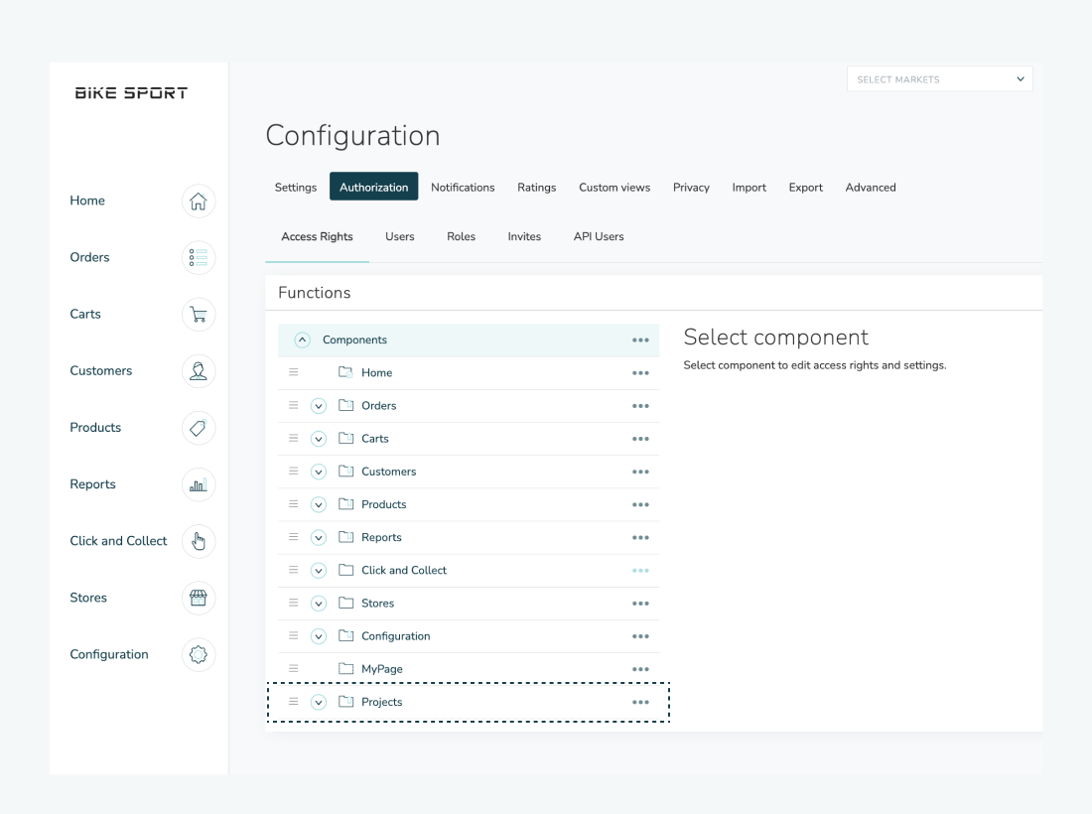Open the Select Markets dropdown
The height and width of the screenshot is (814, 1092).
click(x=939, y=79)
